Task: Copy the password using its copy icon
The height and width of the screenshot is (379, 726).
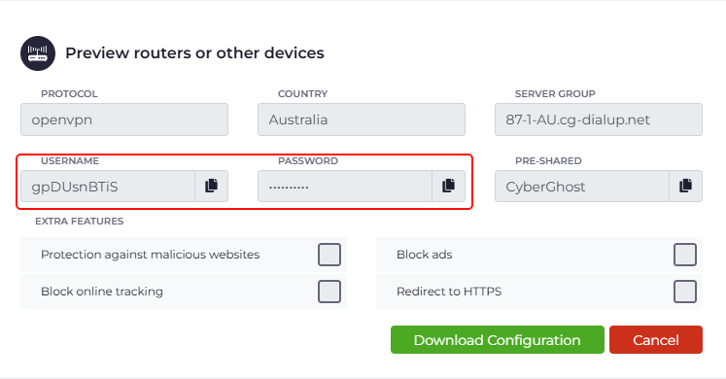Action: pos(449,186)
